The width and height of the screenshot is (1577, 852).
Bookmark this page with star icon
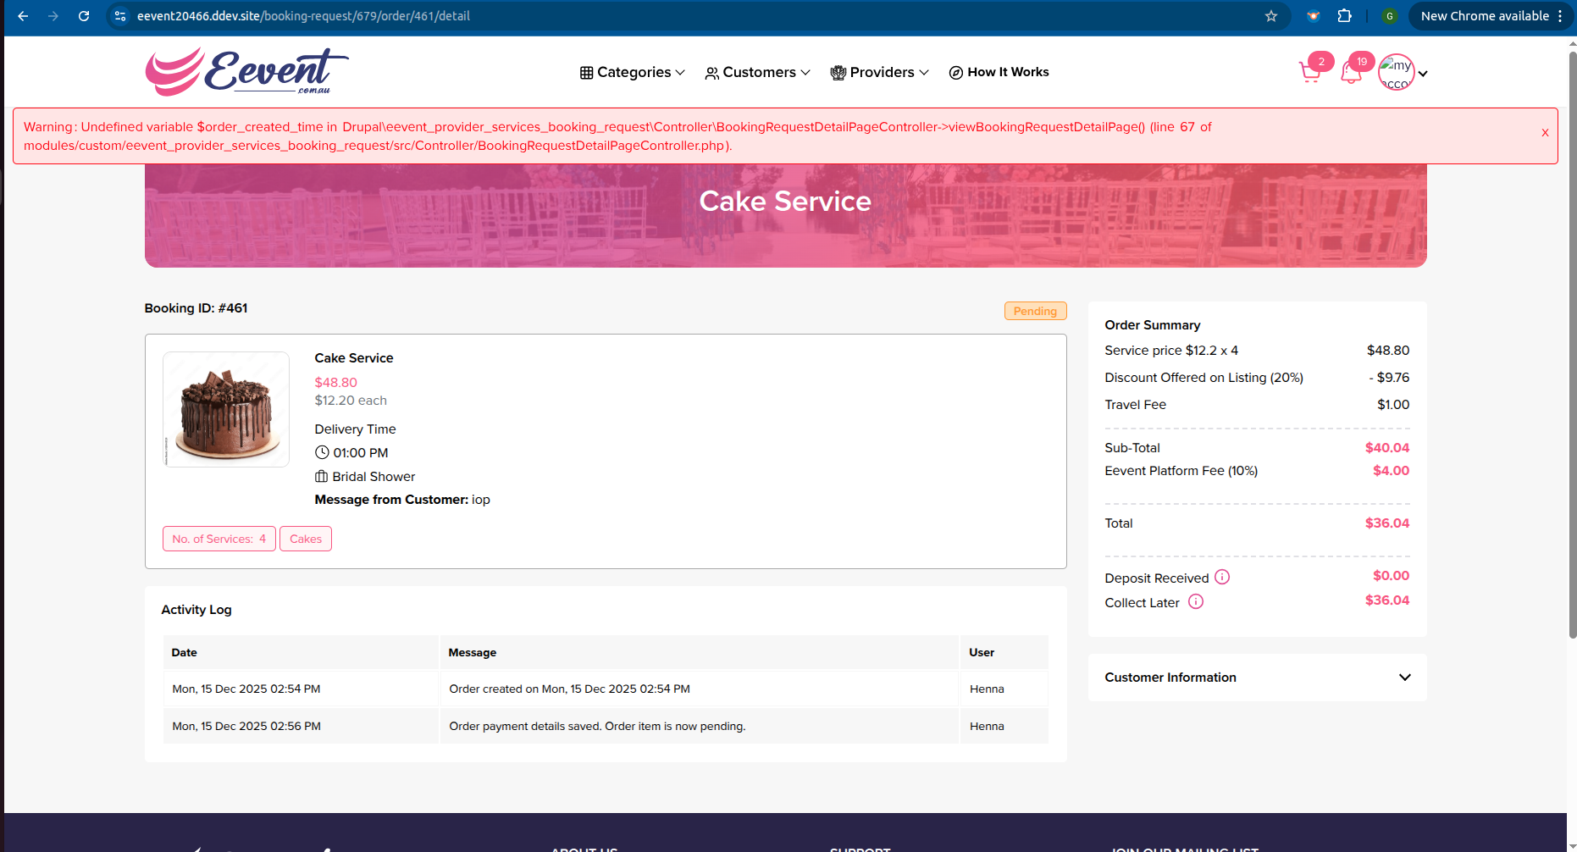click(1271, 16)
